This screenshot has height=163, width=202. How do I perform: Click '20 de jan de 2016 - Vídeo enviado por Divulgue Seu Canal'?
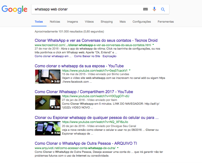[x=99, y=126]
